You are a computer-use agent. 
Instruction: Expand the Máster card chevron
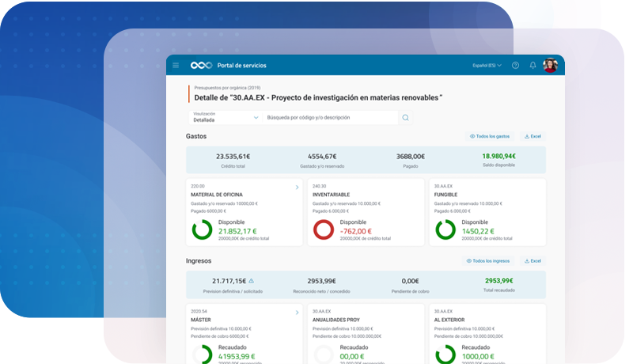[x=297, y=313]
